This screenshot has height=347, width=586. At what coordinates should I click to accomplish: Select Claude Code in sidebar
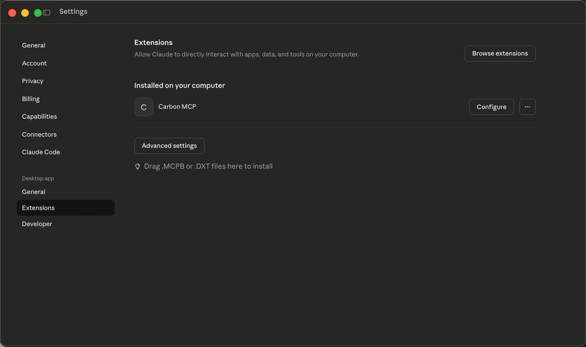41,152
